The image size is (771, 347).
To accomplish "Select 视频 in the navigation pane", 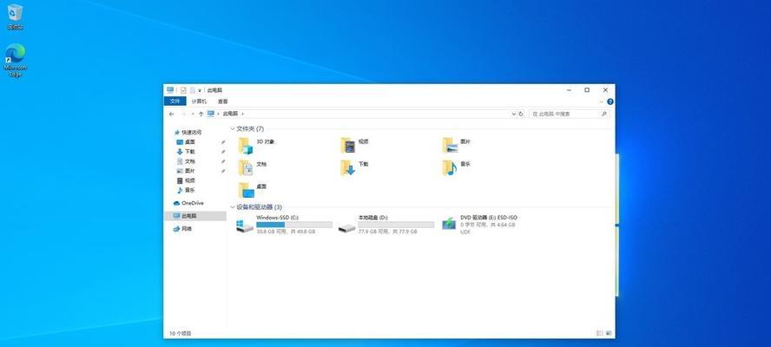I will (186, 180).
